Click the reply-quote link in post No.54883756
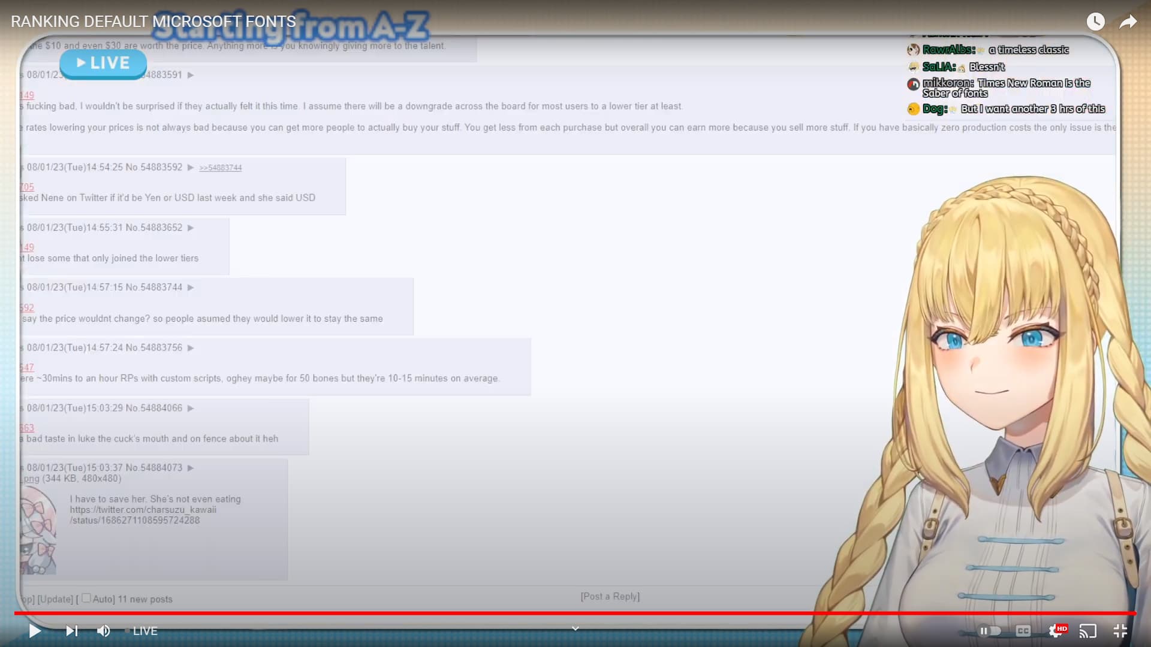This screenshot has width=1151, height=647. 27,367
